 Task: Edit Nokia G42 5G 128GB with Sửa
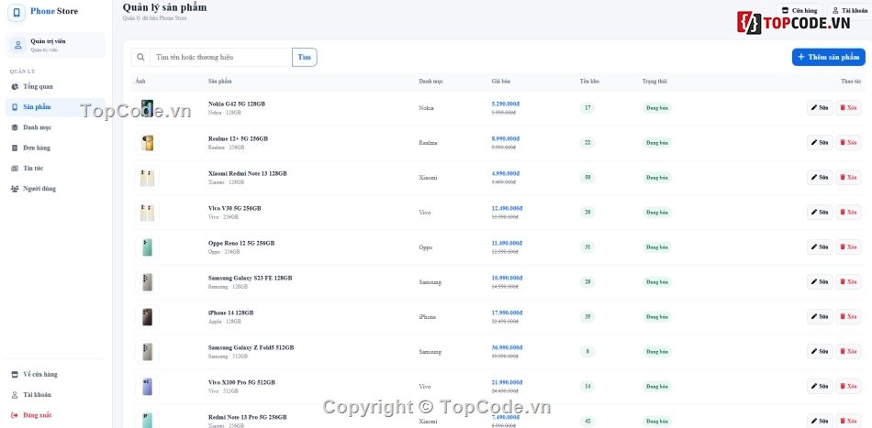coord(820,108)
